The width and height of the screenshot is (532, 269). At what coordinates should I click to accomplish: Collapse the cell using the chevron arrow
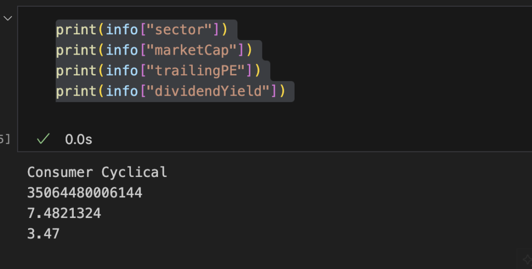(x=8, y=19)
